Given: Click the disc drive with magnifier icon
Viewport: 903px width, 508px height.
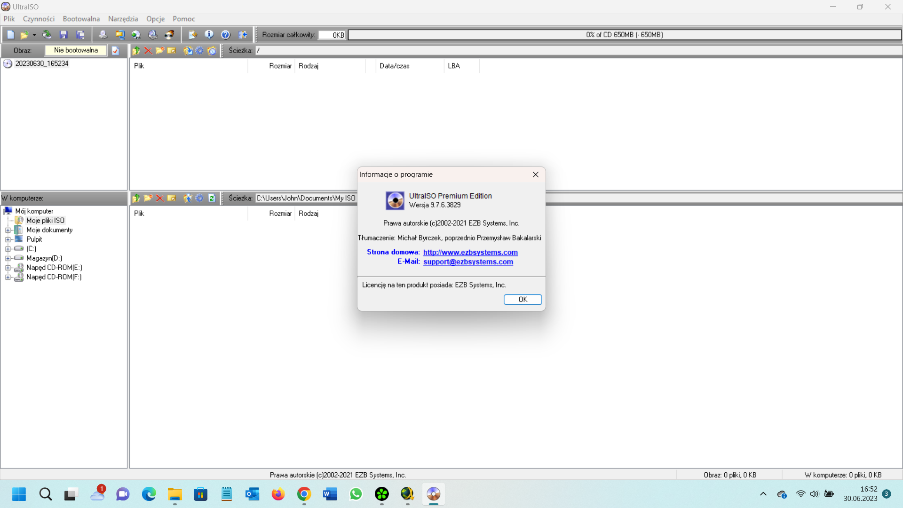Looking at the screenshot, I should point(153,35).
